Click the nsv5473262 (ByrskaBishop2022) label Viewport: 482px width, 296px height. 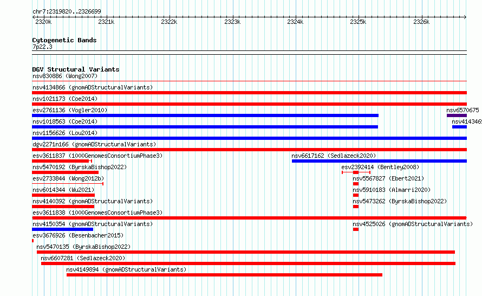pyautogui.click(x=400, y=201)
